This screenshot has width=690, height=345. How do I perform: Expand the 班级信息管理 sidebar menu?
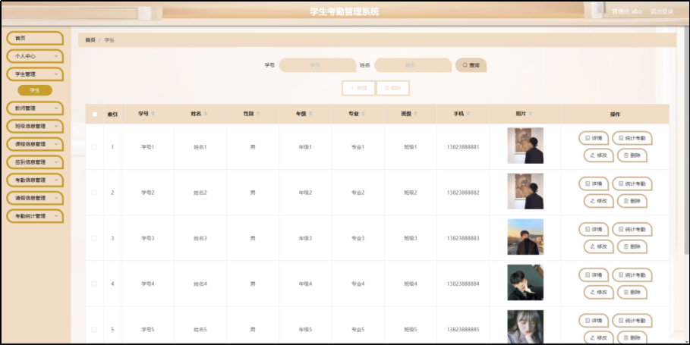click(35, 126)
